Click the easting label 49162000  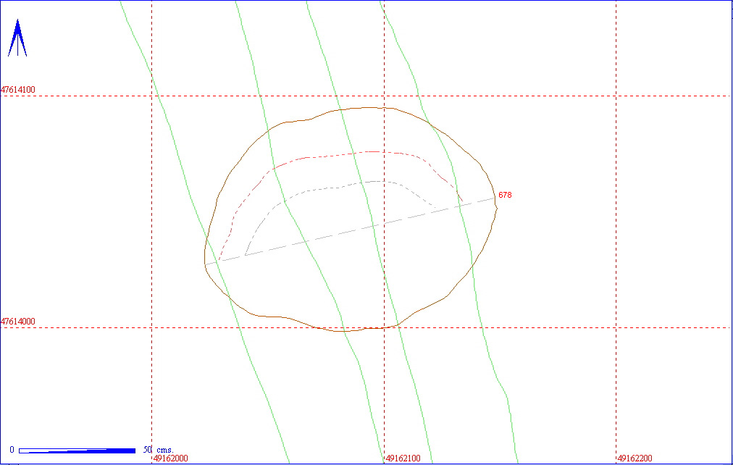click(171, 458)
